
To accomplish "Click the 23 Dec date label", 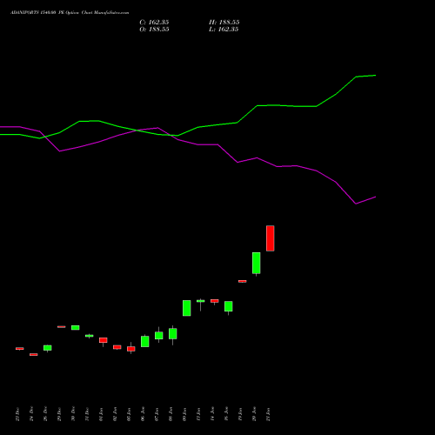I will 17,414.
